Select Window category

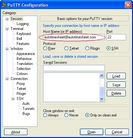17,49
